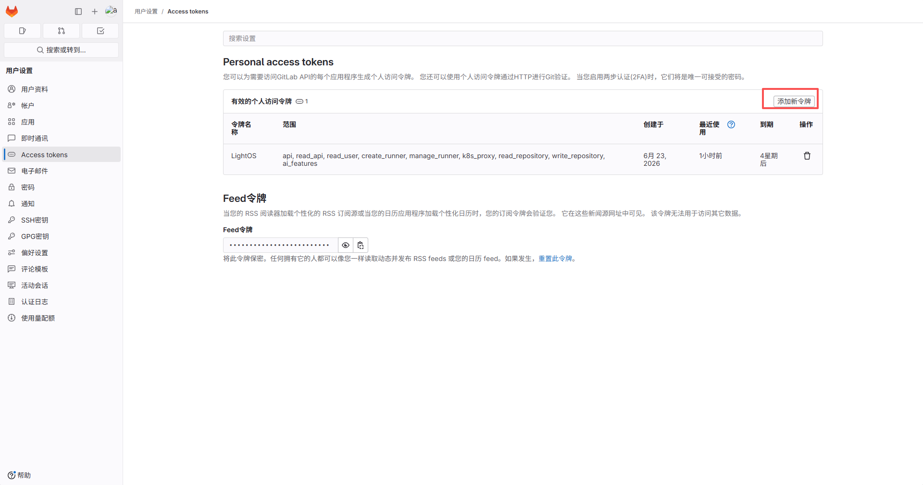The image size is (923, 485).
Task: Click the token count badge icon
Action: coord(299,101)
